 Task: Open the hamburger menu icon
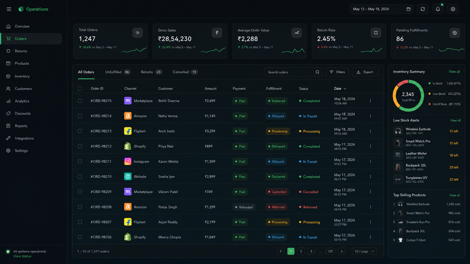coord(9,9)
